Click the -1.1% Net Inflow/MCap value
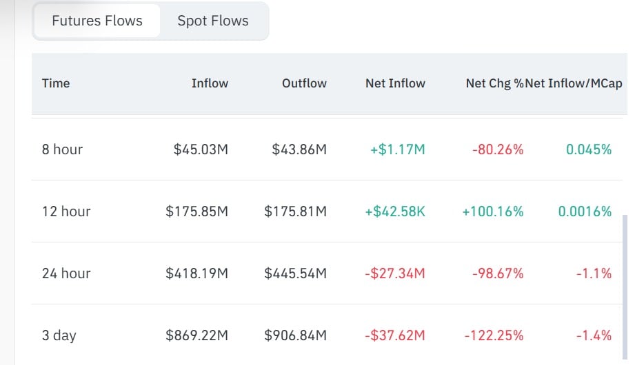 tap(594, 273)
